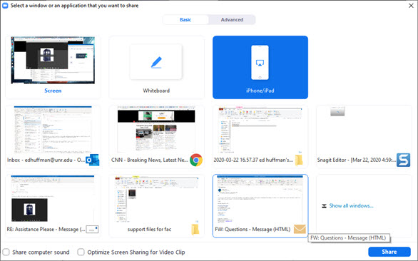Enable Share computer sound checkbox
This screenshot has width=418, height=261.
pos(6,252)
